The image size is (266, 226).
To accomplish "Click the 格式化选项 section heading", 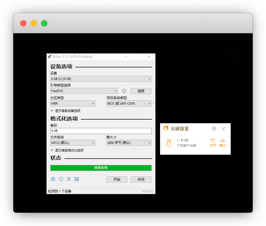I will tap(64, 119).
